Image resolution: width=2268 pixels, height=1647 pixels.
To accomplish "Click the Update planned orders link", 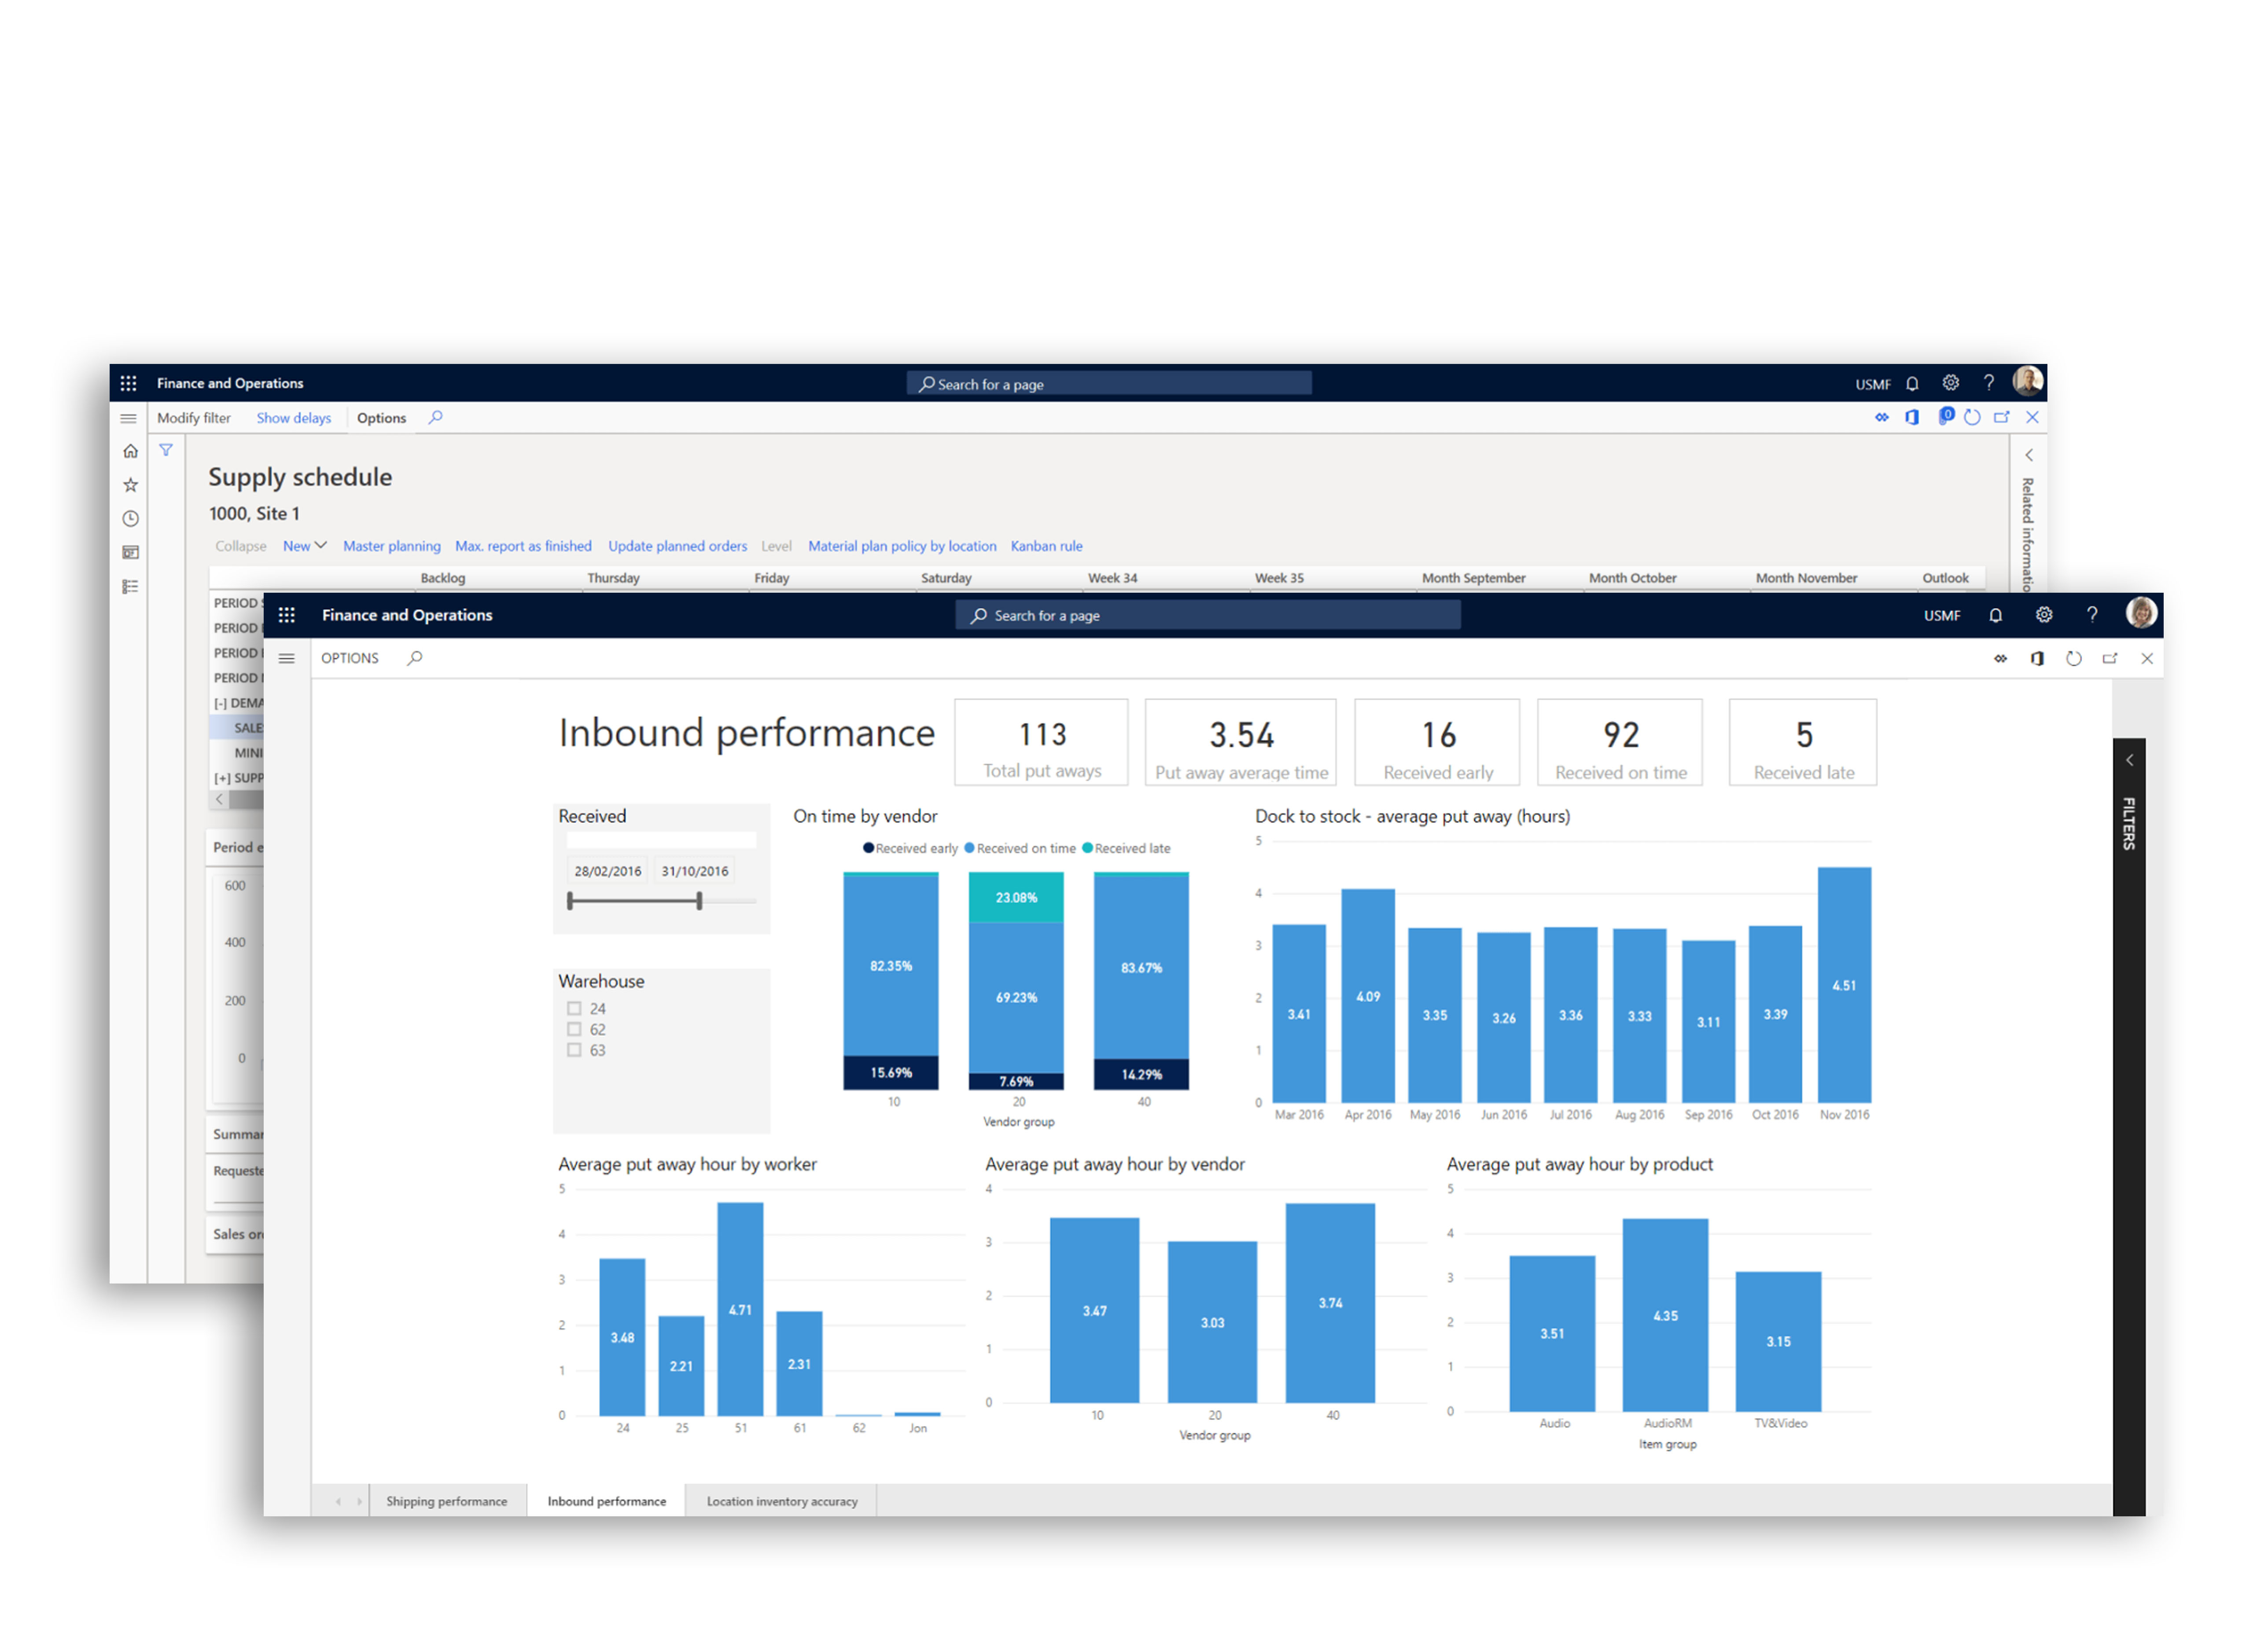I will point(677,546).
